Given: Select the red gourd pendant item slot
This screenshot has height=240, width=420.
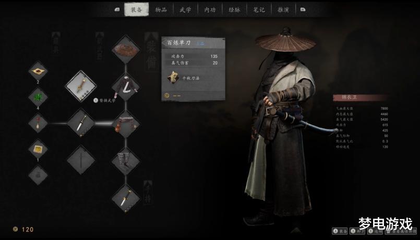Looking at the screenshot, I should [38, 123].
